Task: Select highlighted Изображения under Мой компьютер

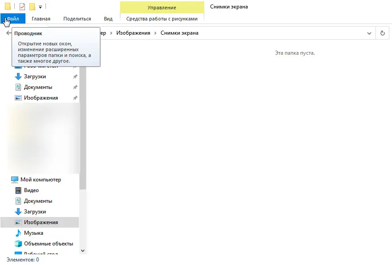Action: [x=40, y=222]
